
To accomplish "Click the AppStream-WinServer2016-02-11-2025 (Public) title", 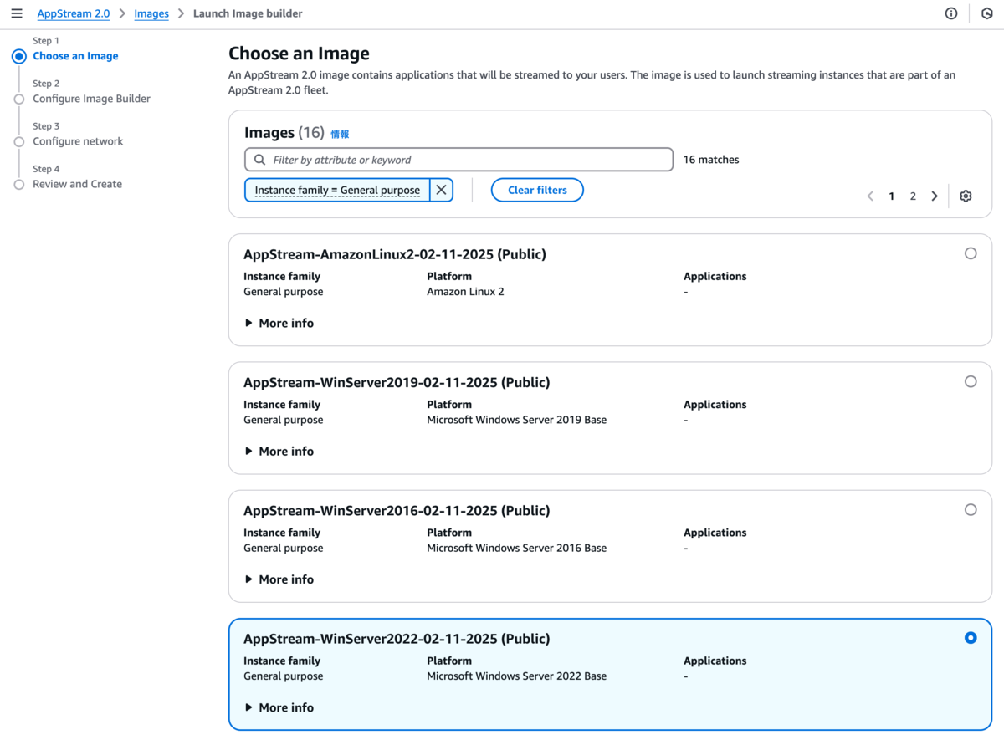I will coord(397,510).
